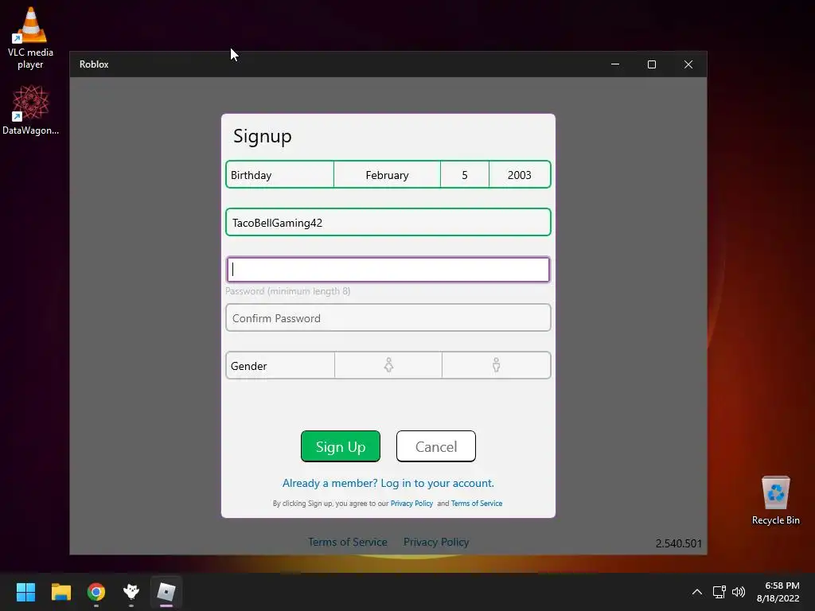Click the Roblox taskbar icon
This screenshot has height=611, width=815.
click(166, 592)
